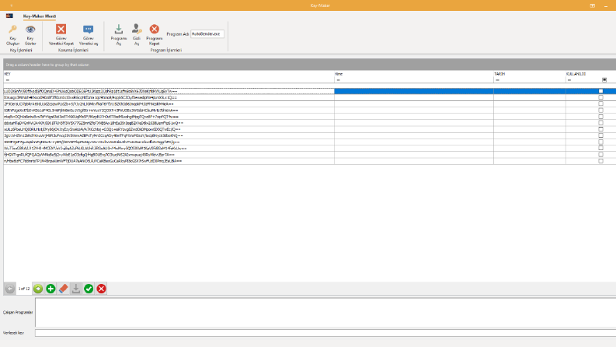Select the key row starting xULz5
The image size is (616, 347).
click(169, 129)
